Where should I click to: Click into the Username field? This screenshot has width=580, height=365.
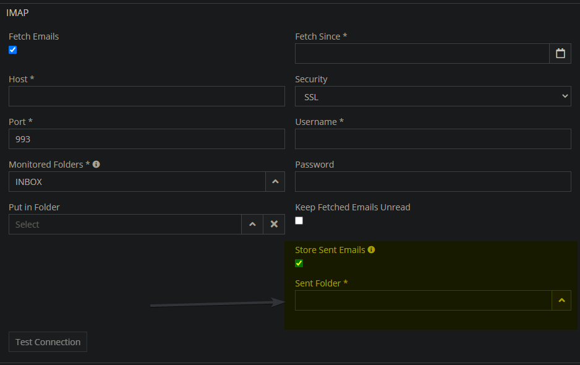[x=433, y=139]
